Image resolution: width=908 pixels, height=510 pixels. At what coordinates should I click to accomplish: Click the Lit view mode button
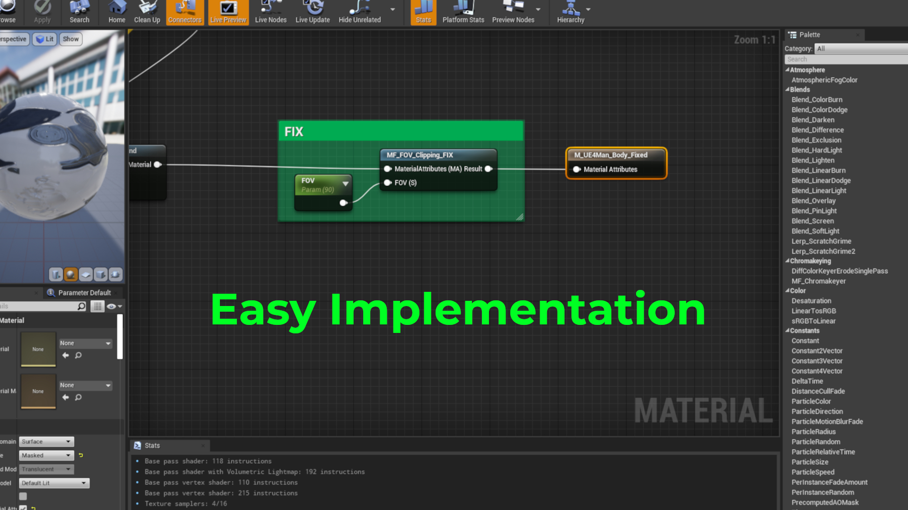(x=45, y=39)
